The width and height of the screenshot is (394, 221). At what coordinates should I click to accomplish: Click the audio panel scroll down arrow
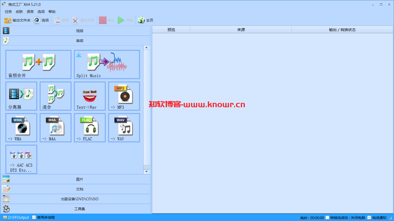(146, 172)
